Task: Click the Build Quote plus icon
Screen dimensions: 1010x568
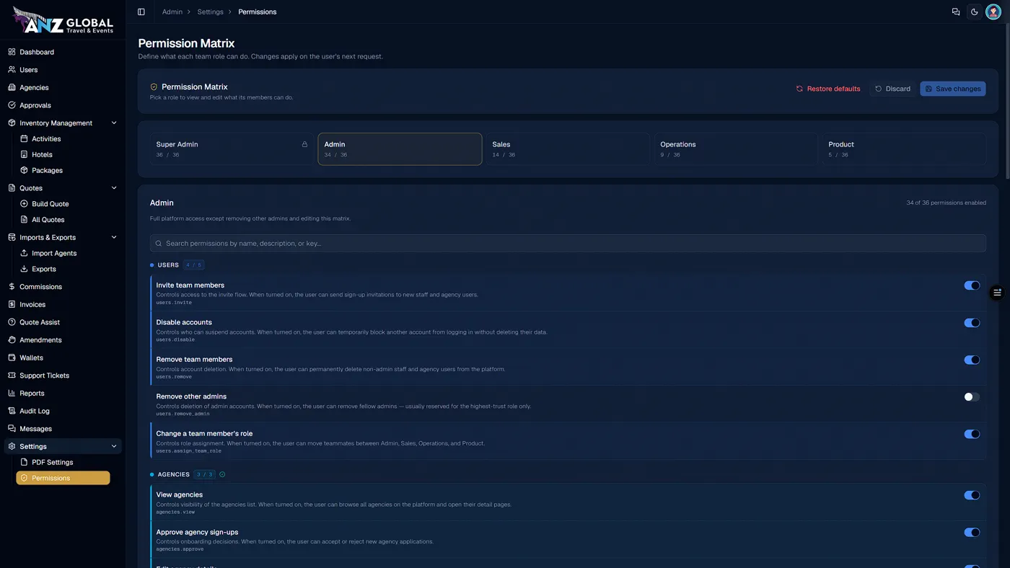Action: pyautogui.click(x=24, y=204)
